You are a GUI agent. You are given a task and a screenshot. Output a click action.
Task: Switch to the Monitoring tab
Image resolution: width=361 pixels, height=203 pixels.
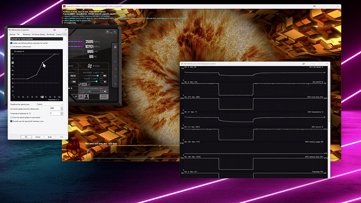[x=26, y=34]
